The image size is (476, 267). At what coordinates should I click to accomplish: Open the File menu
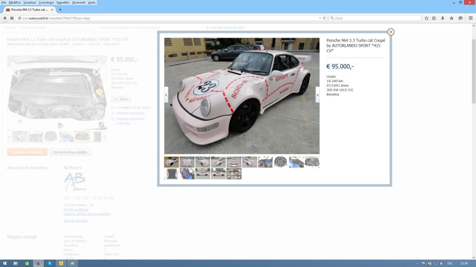click(4, 2)
